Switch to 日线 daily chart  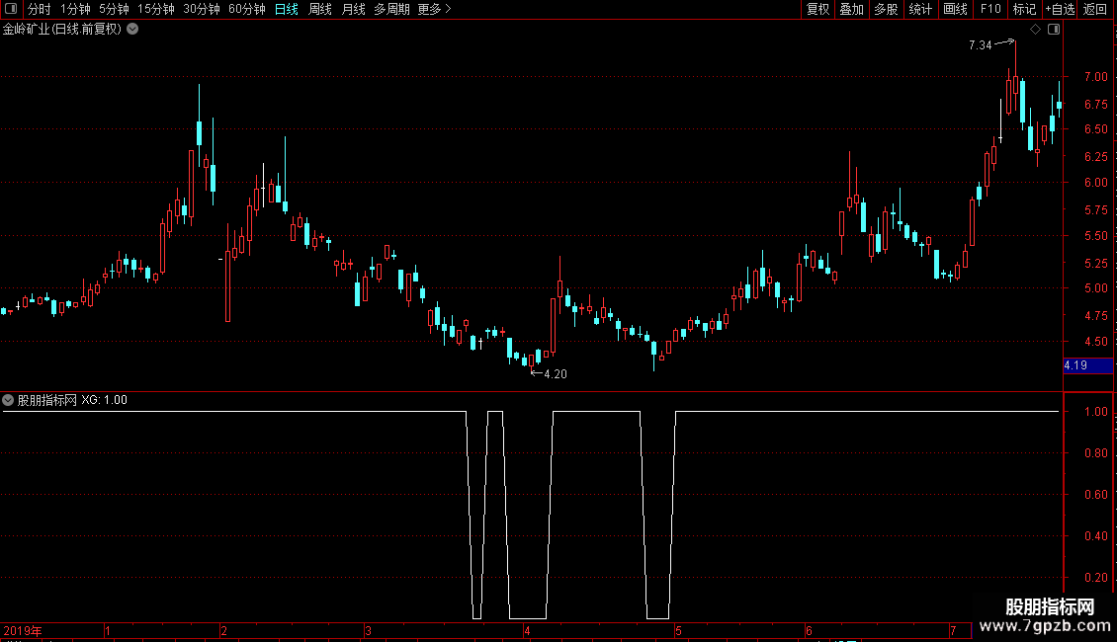point(287,9)
